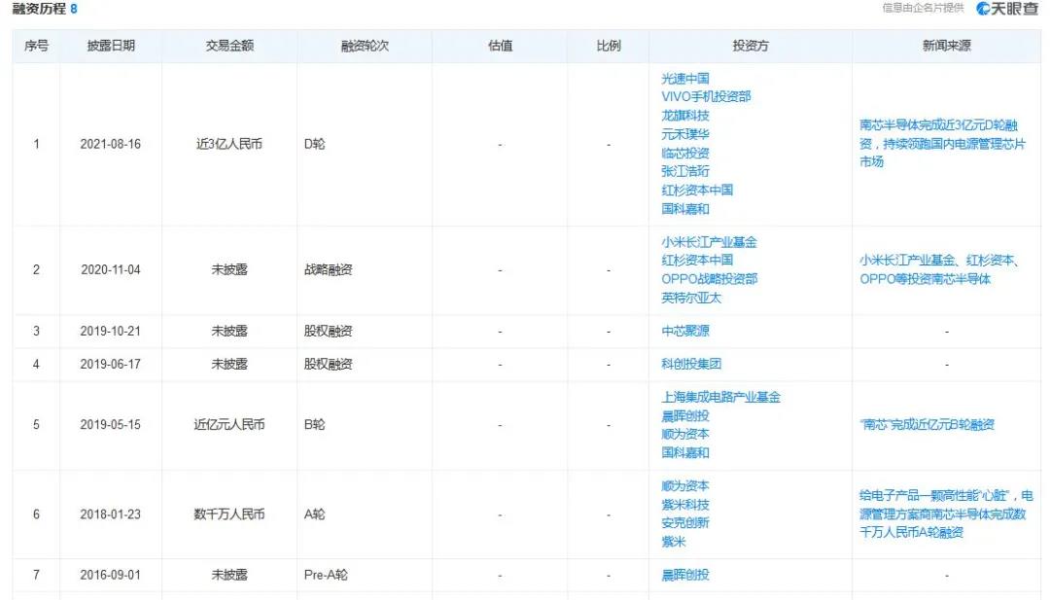Click 股权融资 in the 2019-10-21 row
This screenshot has width=1050, height=600.
click(329, 331)
